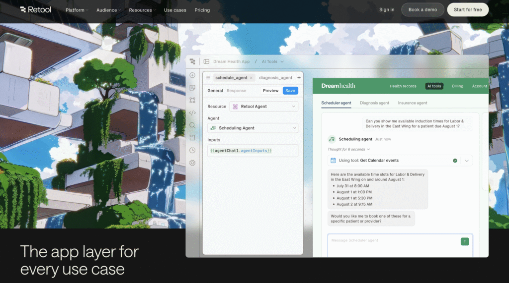Toggle the left panel layout icon

tap(206, 61)
